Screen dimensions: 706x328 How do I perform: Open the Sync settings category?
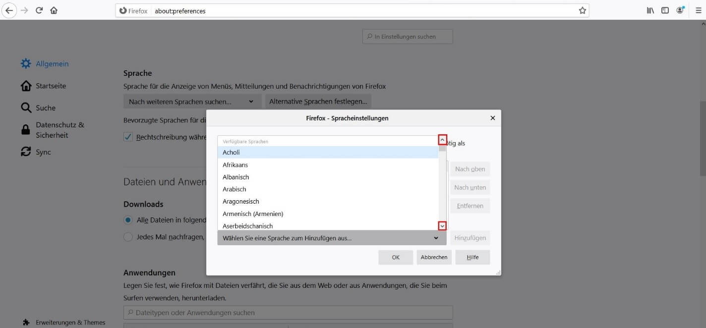tap(36, 152)
